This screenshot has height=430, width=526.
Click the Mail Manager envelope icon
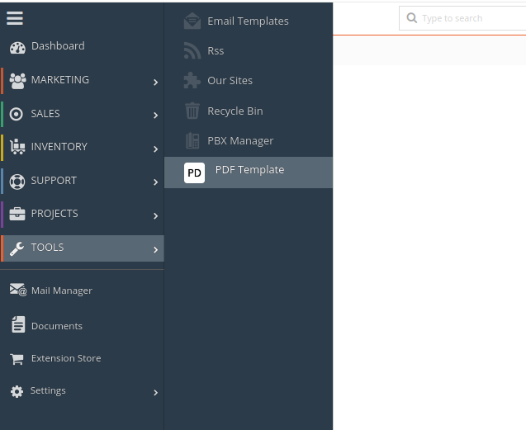pos(18,290)
